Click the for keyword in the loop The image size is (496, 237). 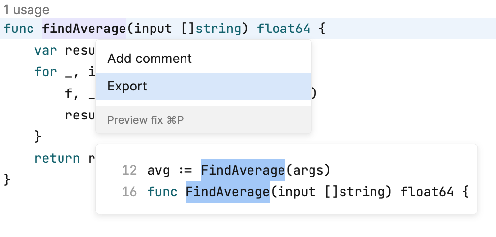click(x=45, y=72)
